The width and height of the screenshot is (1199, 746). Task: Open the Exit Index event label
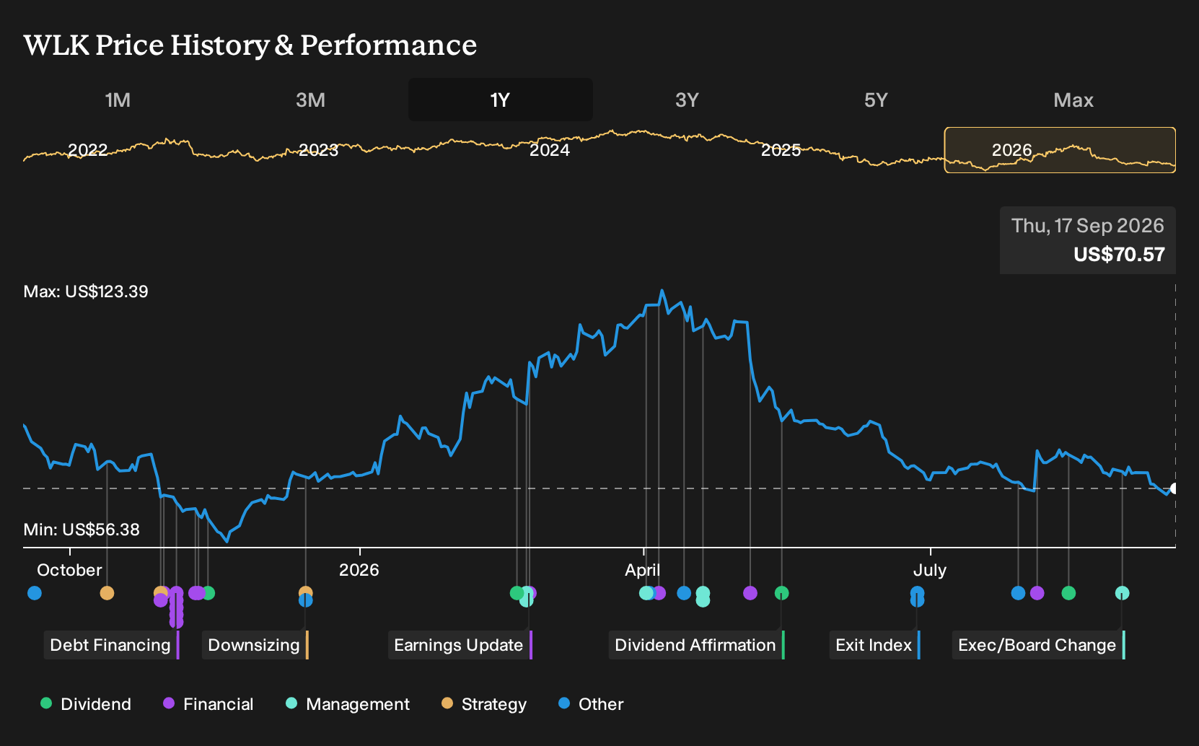pyautogui.click(x=874, y=645)
